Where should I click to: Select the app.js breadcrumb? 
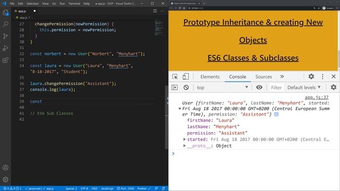coord(23,18)
